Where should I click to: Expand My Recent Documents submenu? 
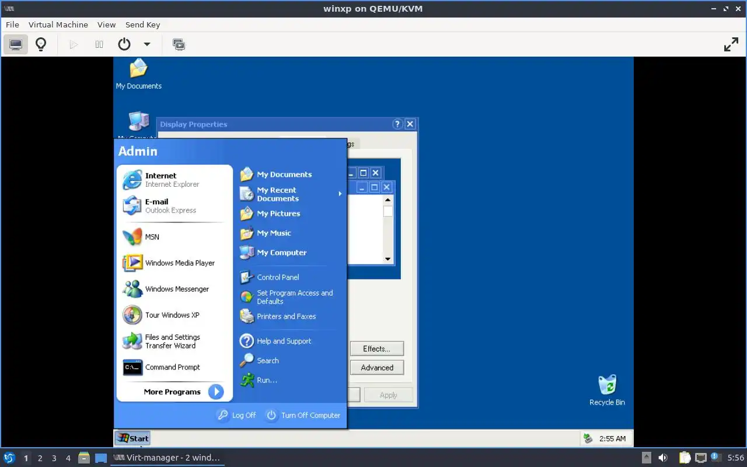(291, 194)
